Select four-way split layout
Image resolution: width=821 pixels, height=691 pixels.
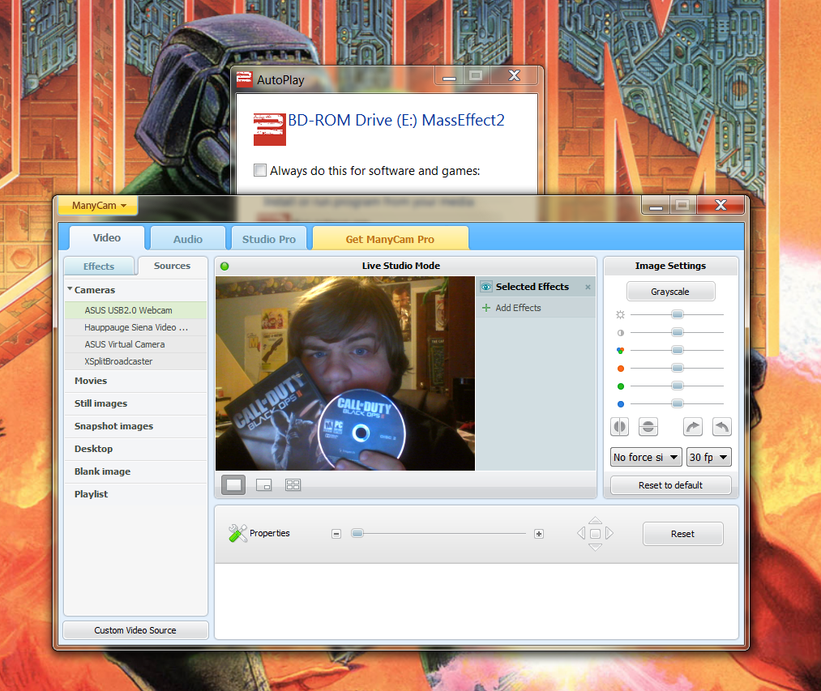(x=293, y=485)
